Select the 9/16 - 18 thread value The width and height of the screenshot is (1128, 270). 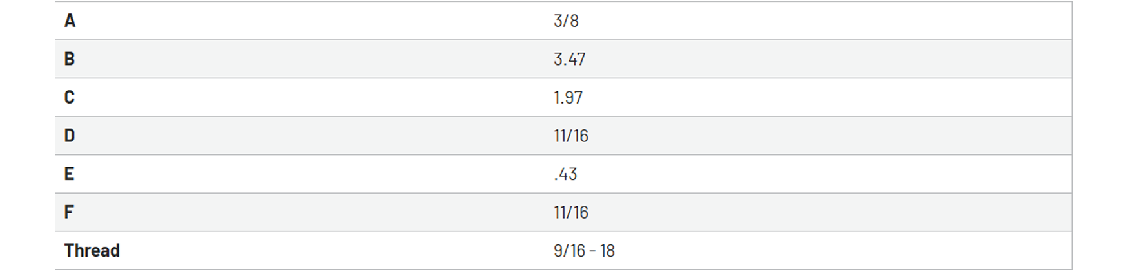(584, 250)
